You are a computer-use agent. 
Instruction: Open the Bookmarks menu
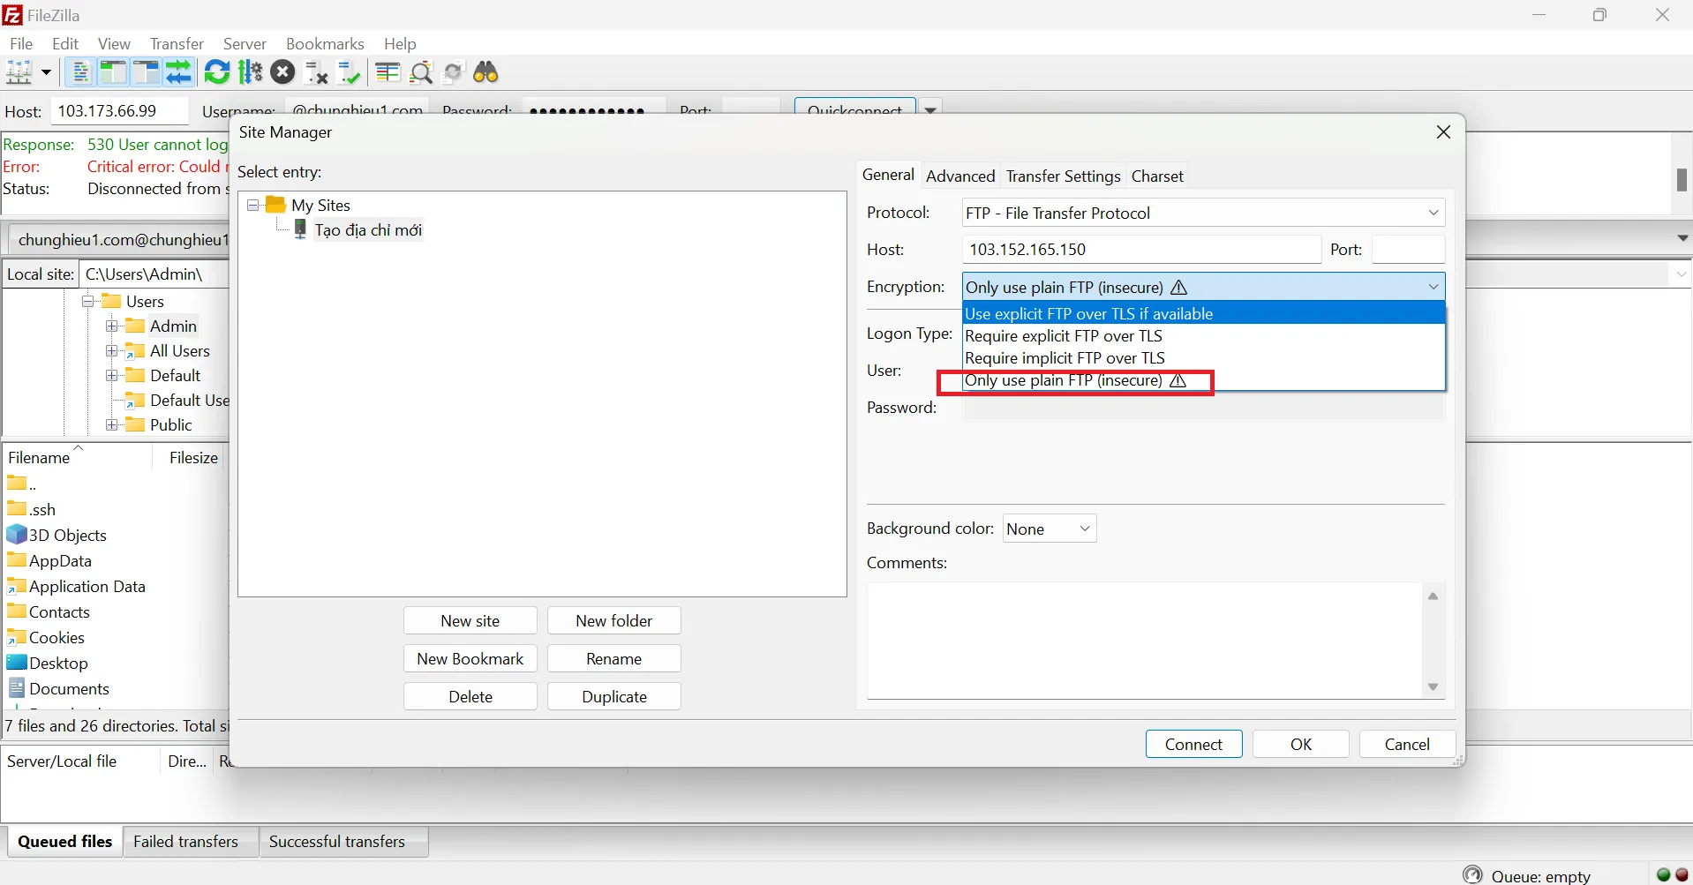coord(325,43)
